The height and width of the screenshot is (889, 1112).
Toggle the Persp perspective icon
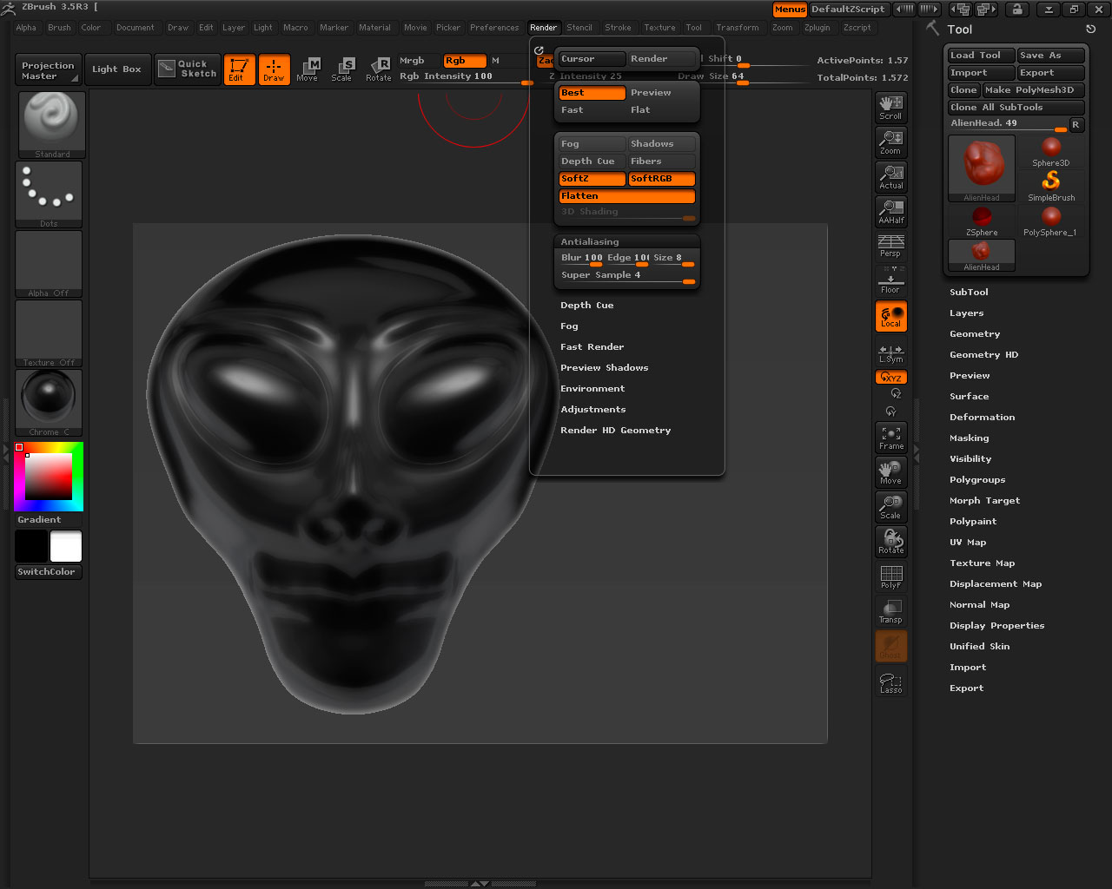pos(890,246)
